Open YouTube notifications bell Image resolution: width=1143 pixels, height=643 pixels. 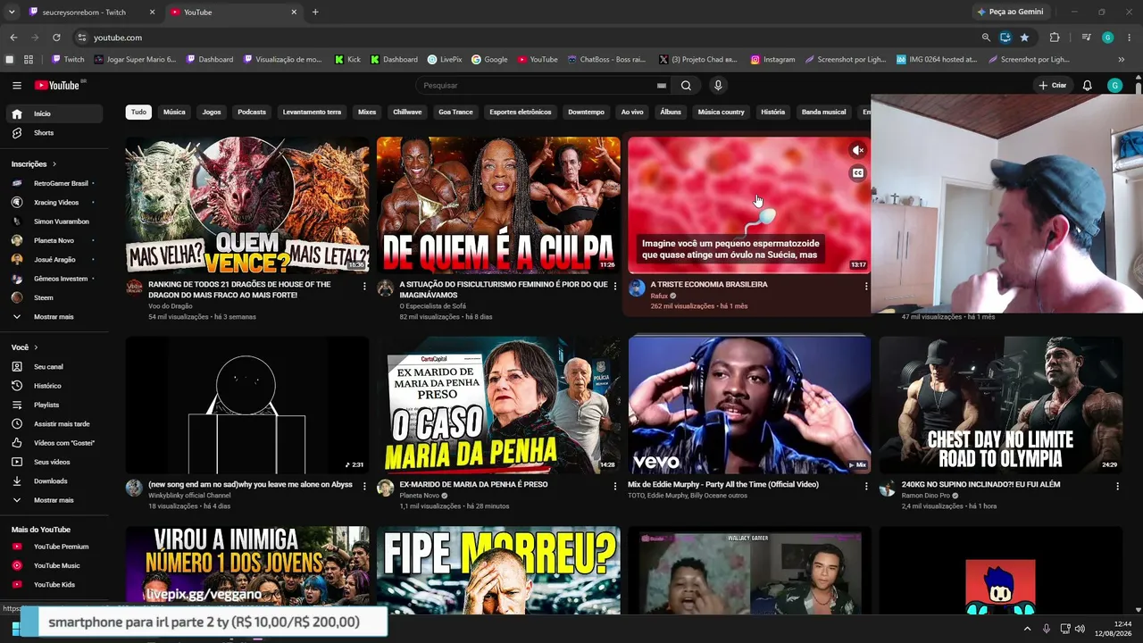[x=1088, y=86]
